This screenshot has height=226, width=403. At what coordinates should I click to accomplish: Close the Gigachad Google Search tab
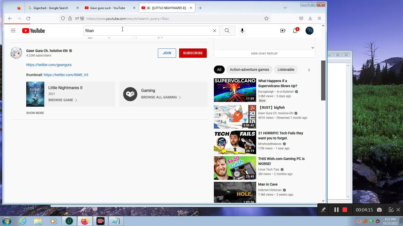[x=78, y=8]
